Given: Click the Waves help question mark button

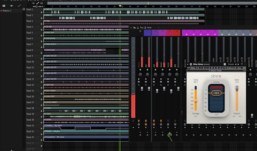Looking at the screenshot, I should pos(245,68).
